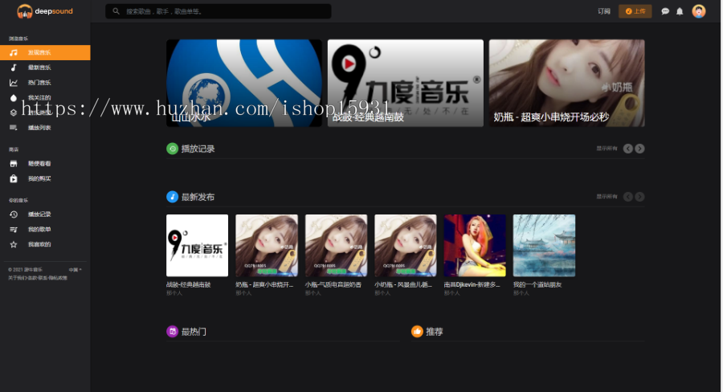Click next arrow in 播放记录 section

click(x=639, y=149)
